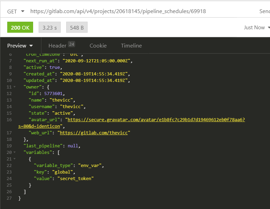Switch to the Cookie tab

point(98,45)
